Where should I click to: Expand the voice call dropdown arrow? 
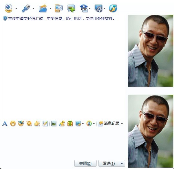pyautogui.click(x=33, y=8)
